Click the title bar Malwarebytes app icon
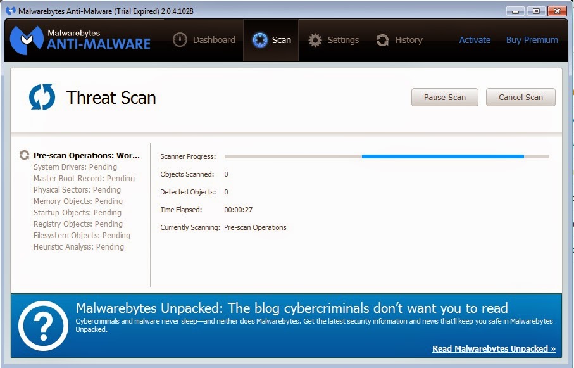574x368 pixels. [x=11, y=11]
